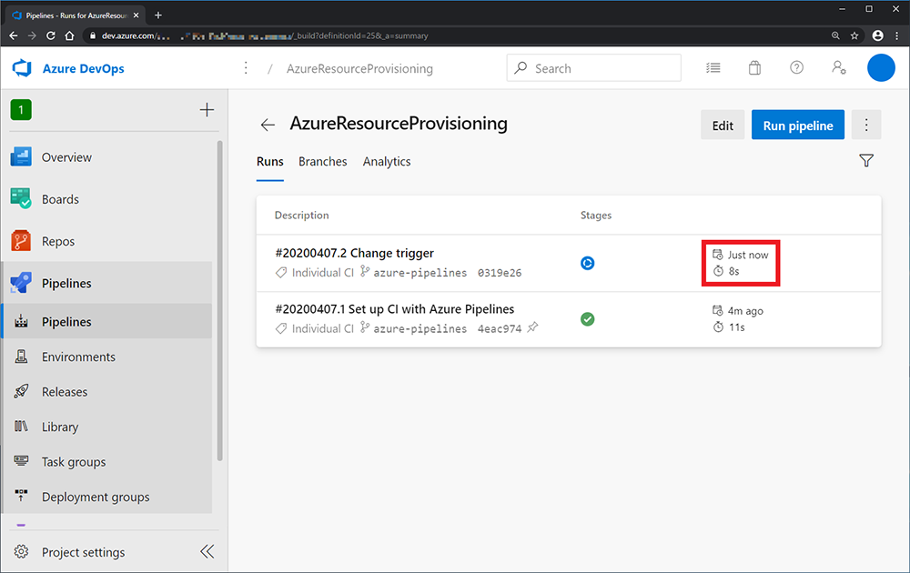Switch to the Runs tab

pyautogui.click(x=270, y=162)
